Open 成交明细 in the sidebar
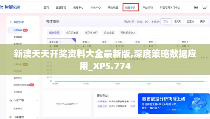 18,78
